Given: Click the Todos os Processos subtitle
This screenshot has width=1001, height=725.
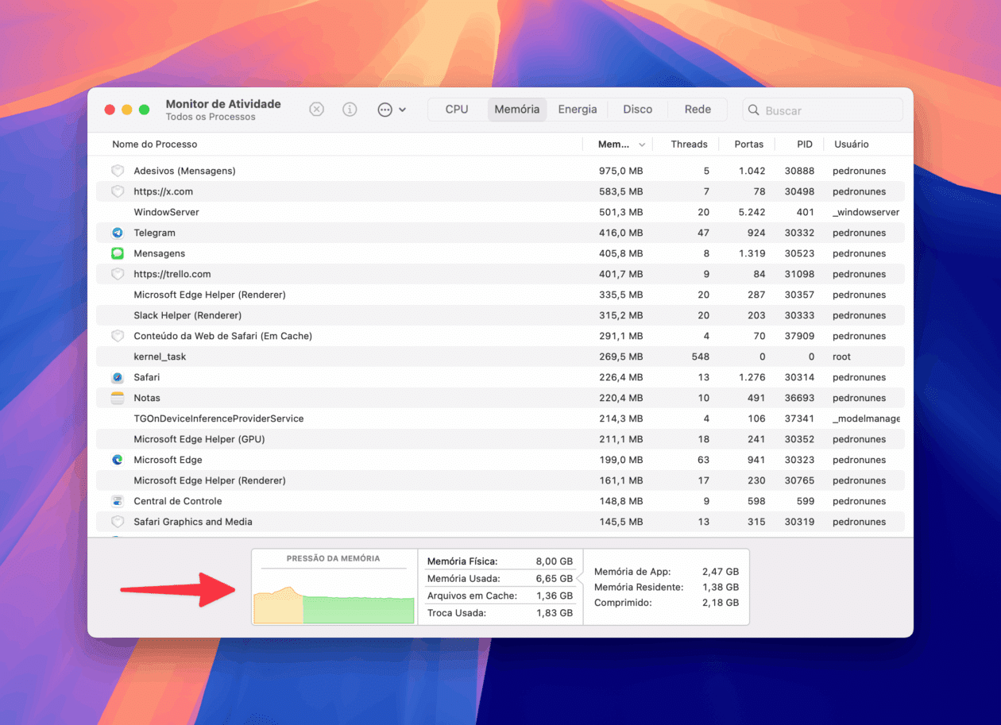Looking at the screenshot, I should 211,117.
